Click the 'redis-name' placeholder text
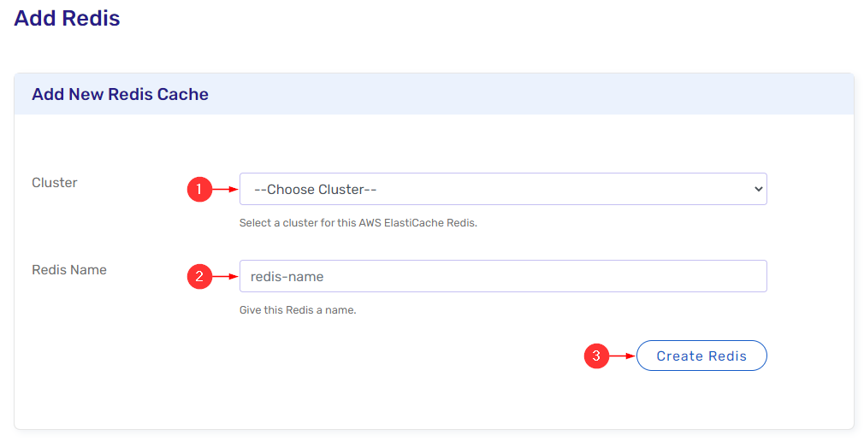 287,277
